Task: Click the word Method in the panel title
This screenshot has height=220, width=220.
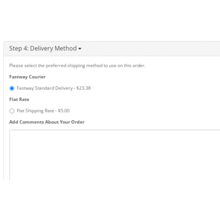Action: [x=66, y=48]
